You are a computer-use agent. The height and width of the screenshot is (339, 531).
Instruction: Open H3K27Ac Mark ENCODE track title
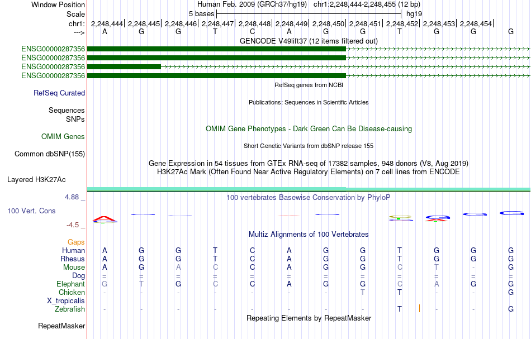pos(309,171)
